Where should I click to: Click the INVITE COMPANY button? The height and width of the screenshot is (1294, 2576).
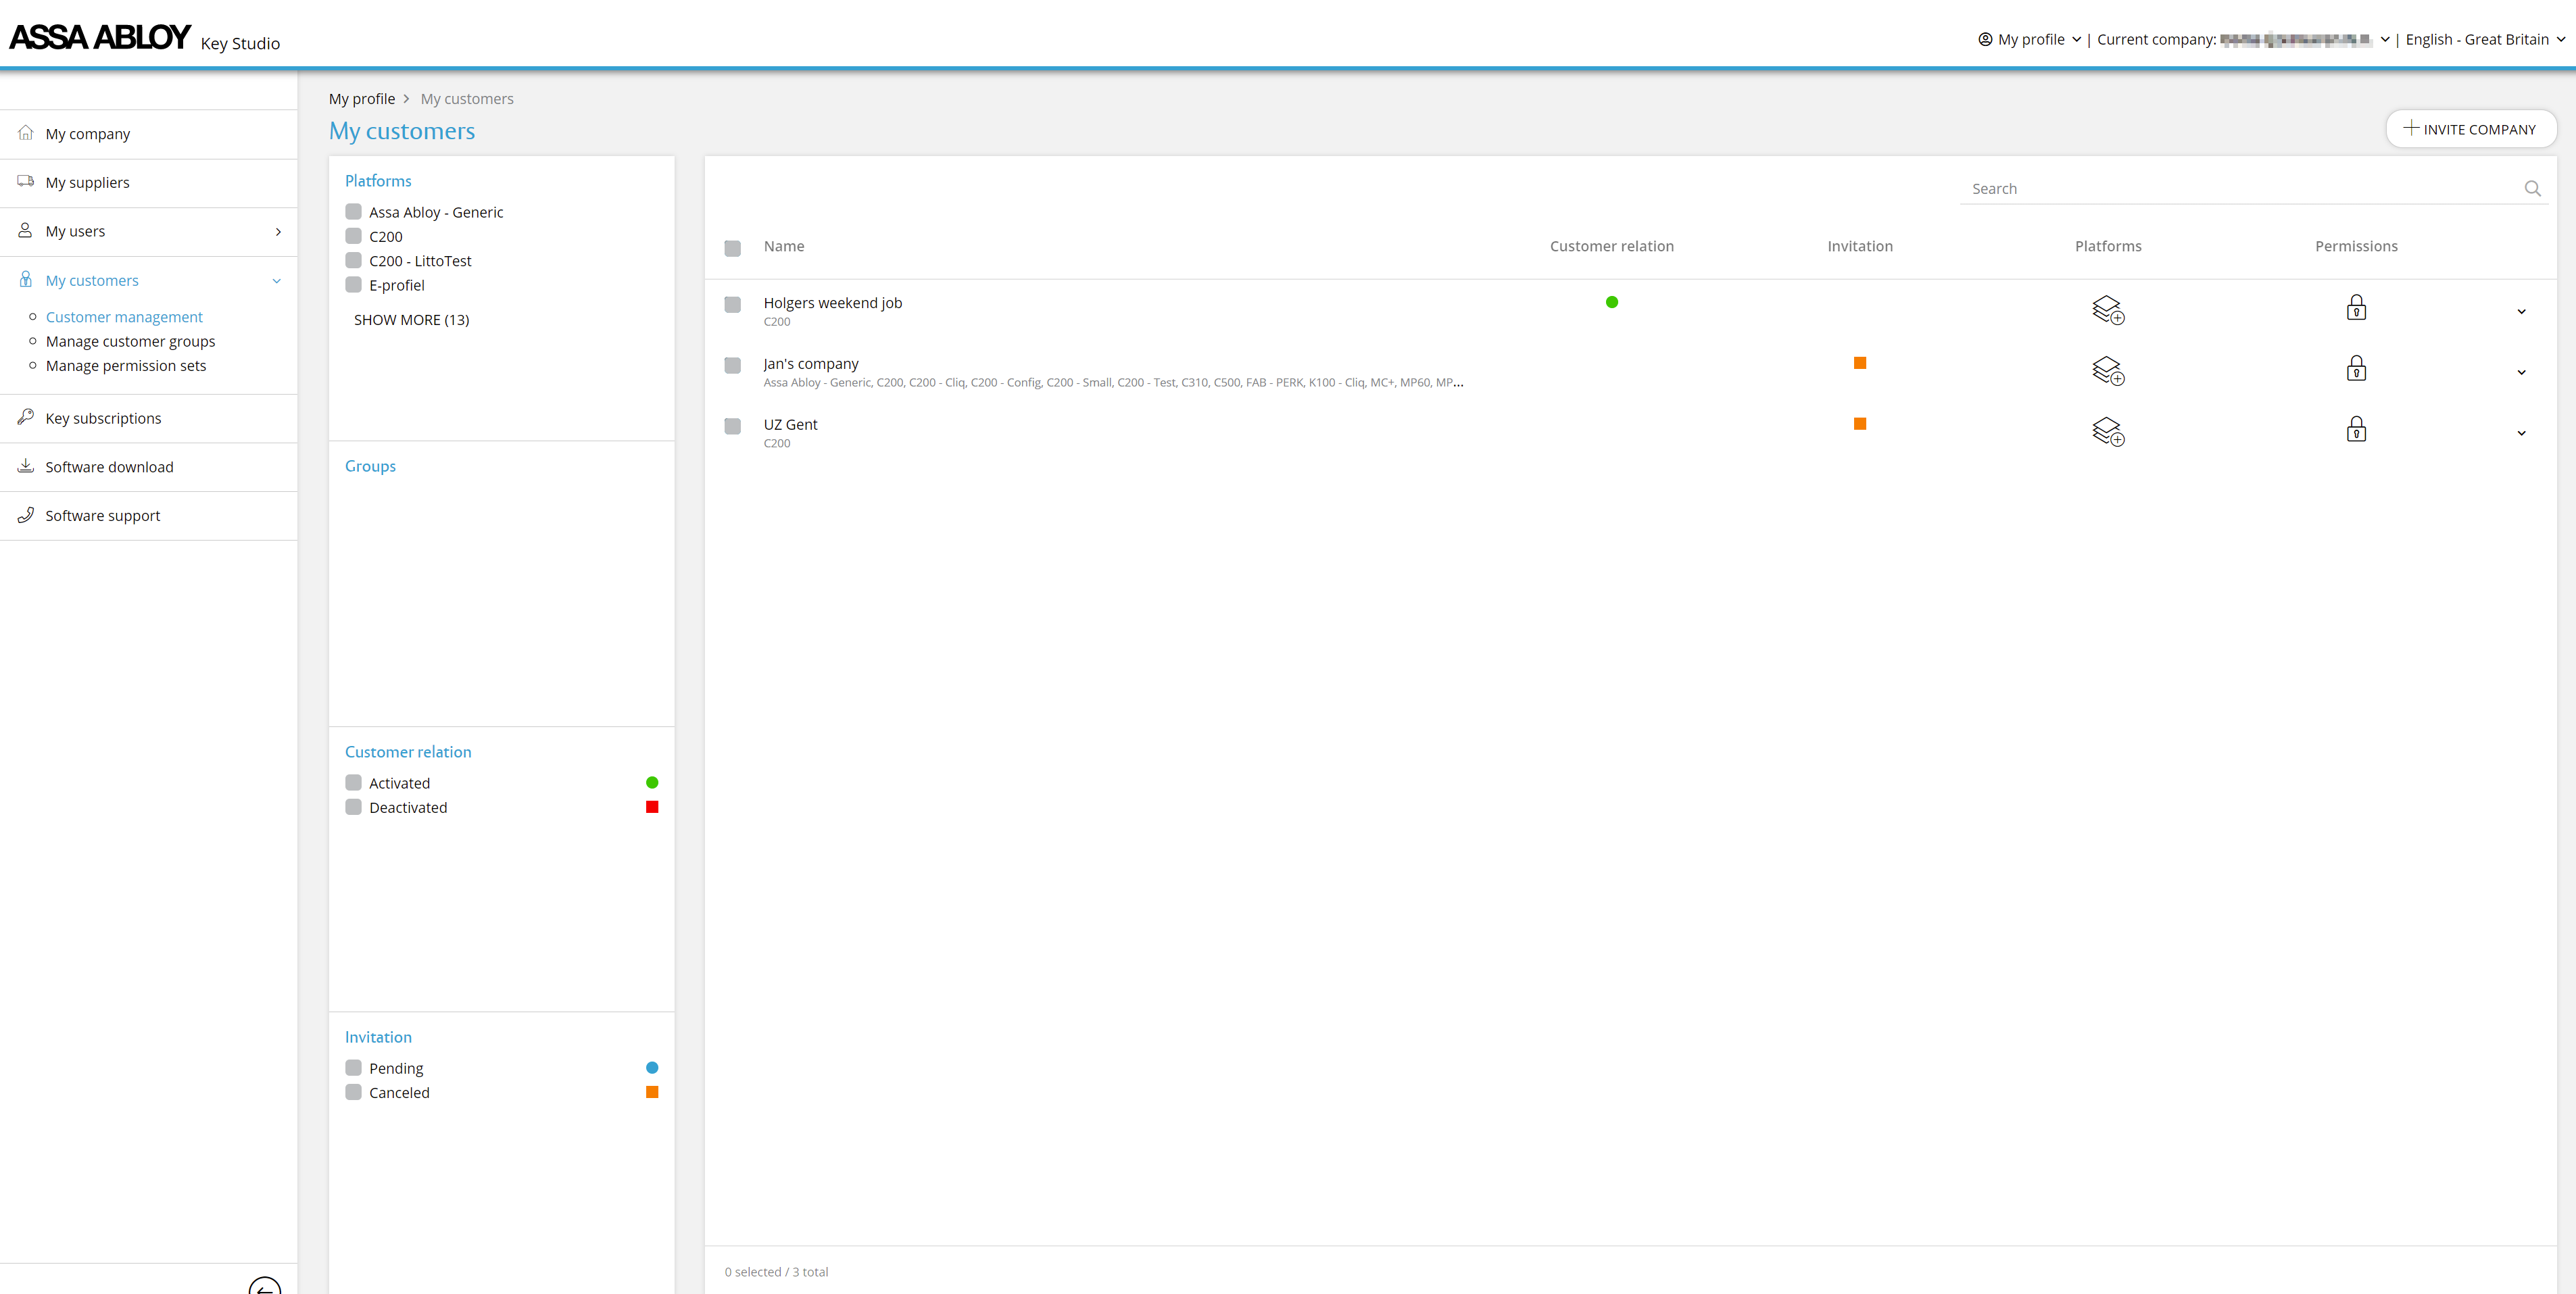click(x=2471, y=128)
